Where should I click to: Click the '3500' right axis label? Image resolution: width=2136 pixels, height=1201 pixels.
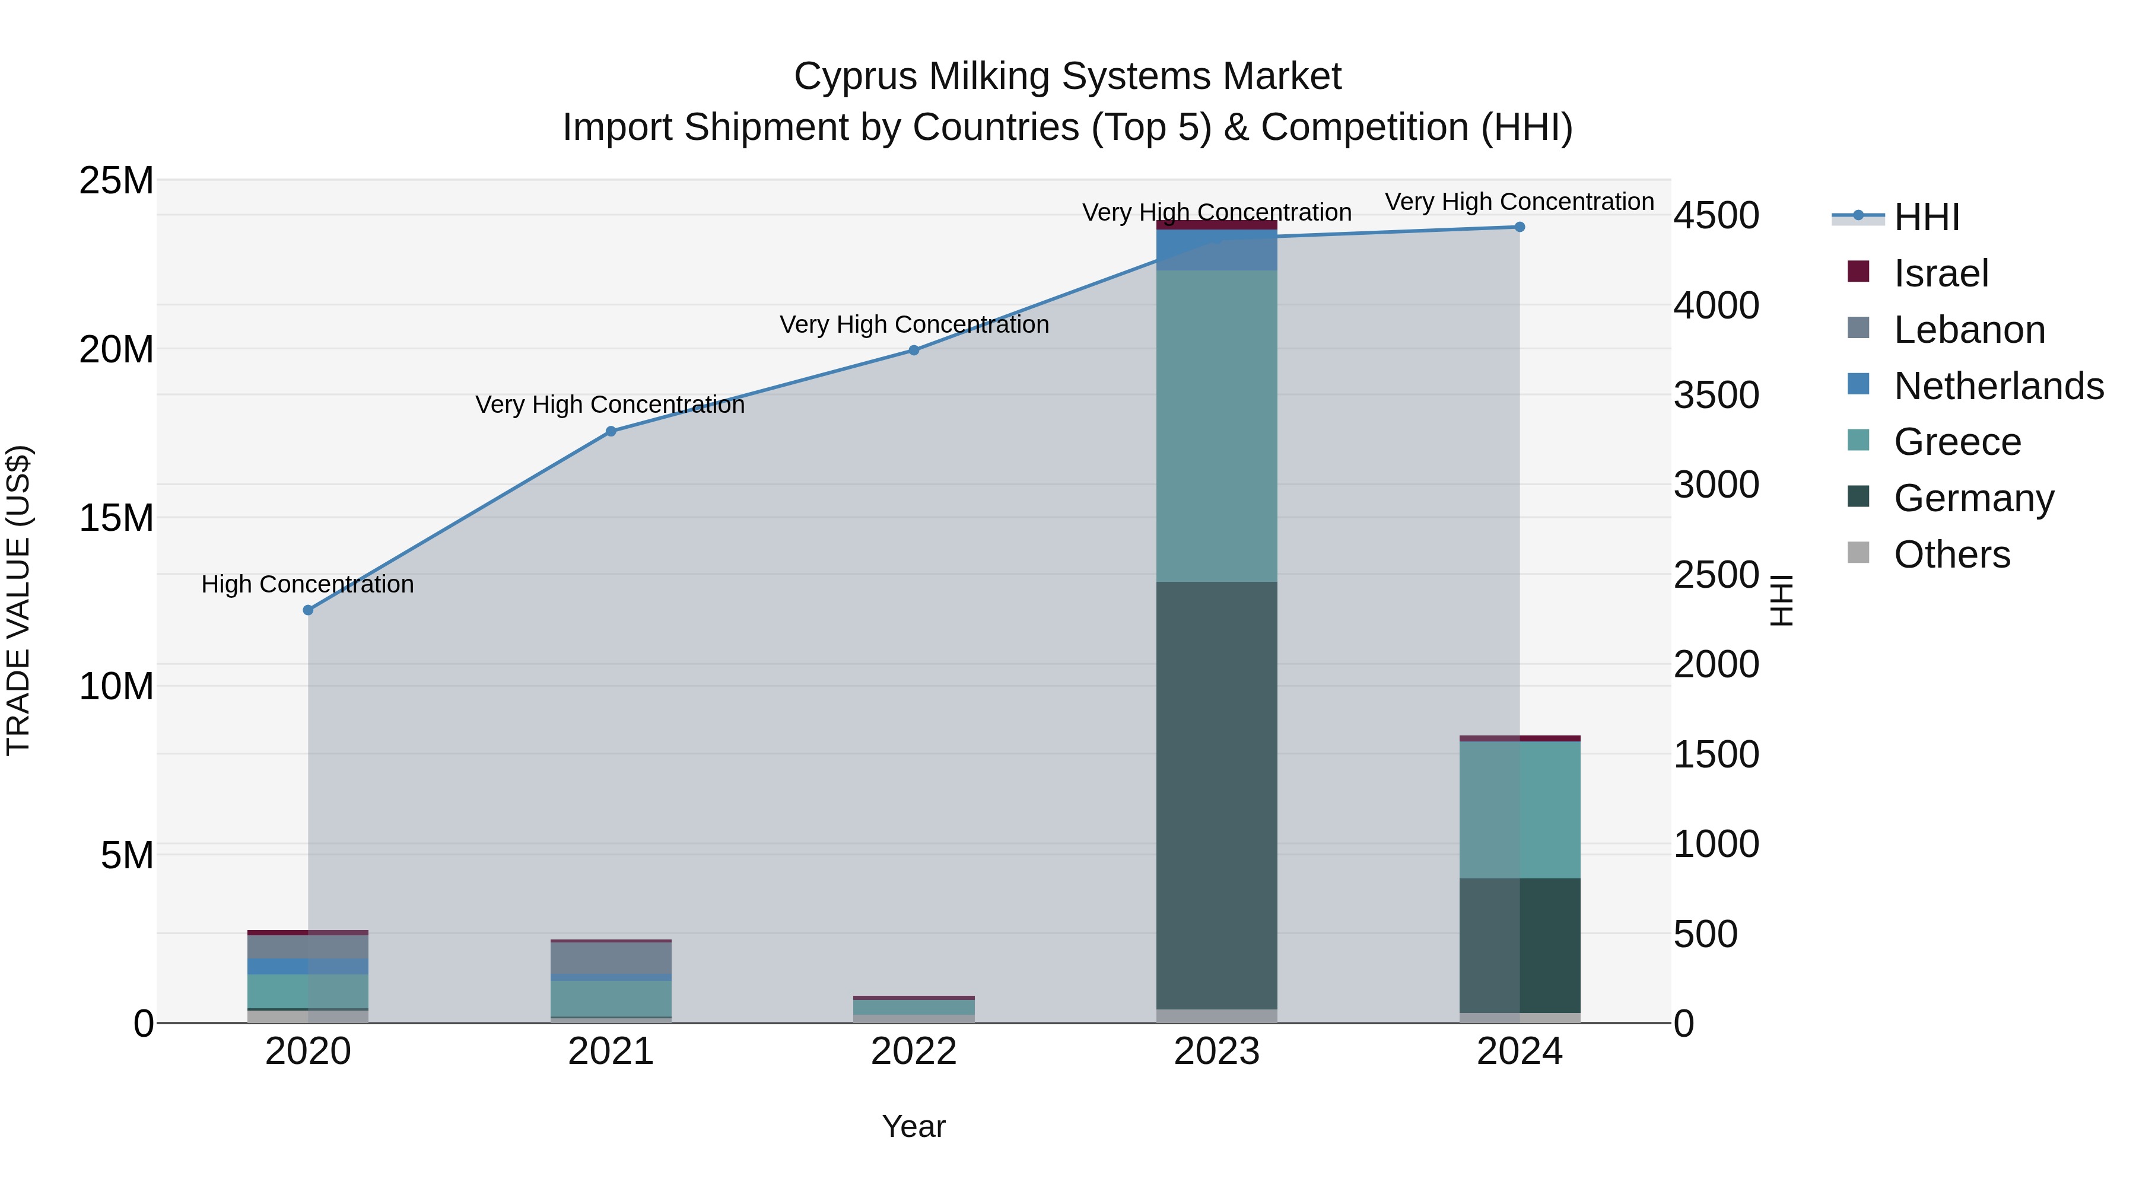click(1717, 394)
